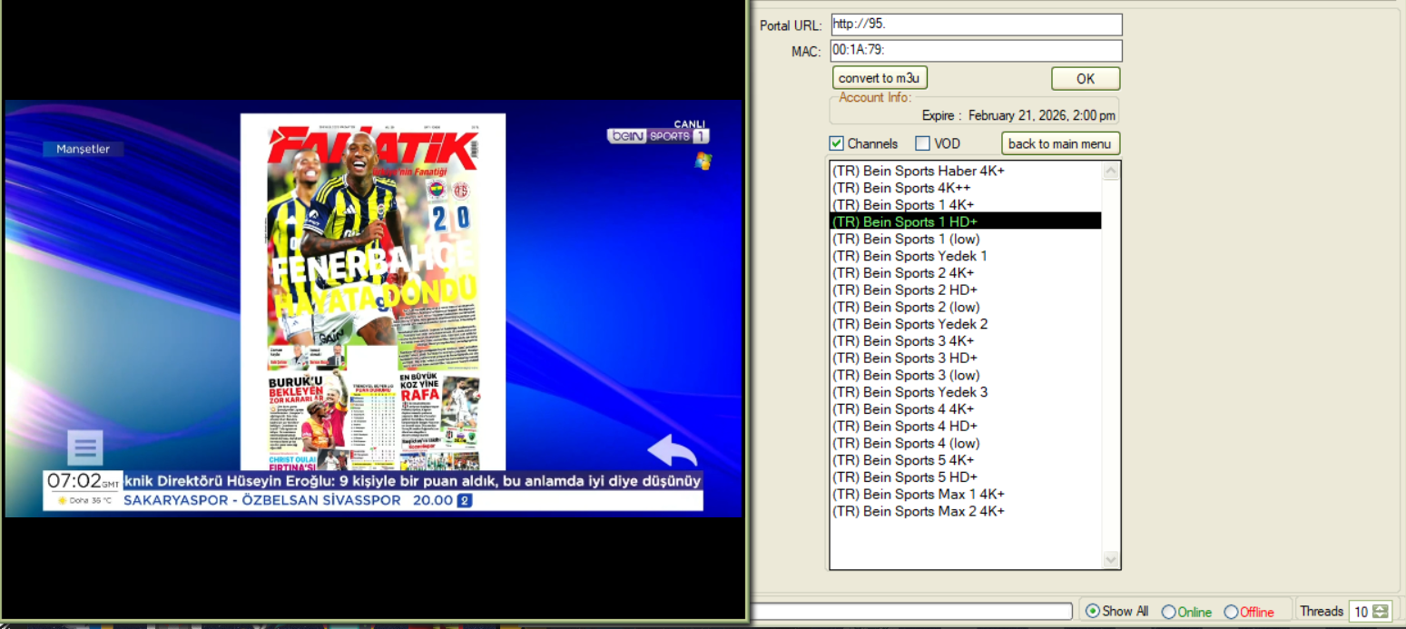Click the Fanatik newspaper cover image
Screen dimensions: 1406x629
[372, 290]
